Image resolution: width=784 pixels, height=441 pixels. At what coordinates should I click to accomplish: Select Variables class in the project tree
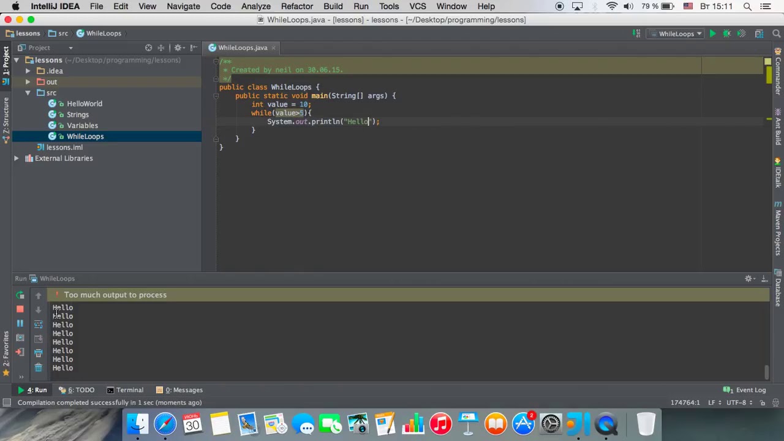tap(82, 126)
